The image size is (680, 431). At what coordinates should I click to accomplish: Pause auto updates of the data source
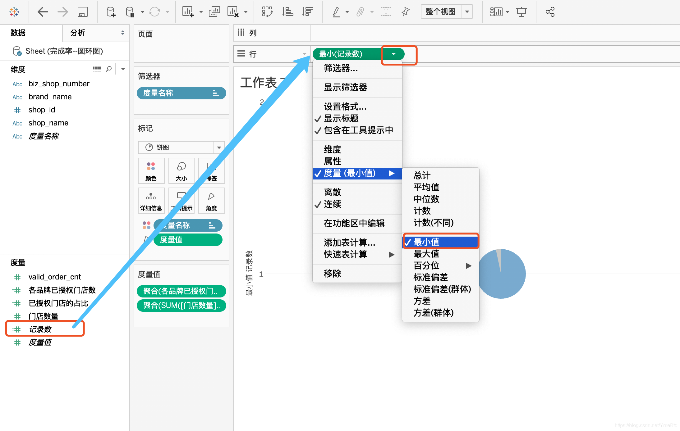[130, 12]
